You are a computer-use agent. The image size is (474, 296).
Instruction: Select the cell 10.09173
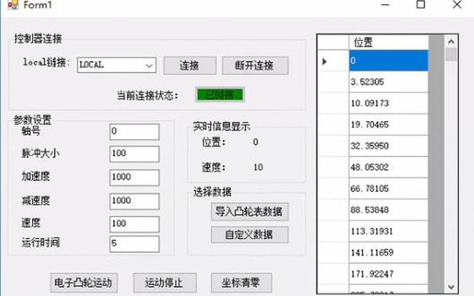pos(389,103)
